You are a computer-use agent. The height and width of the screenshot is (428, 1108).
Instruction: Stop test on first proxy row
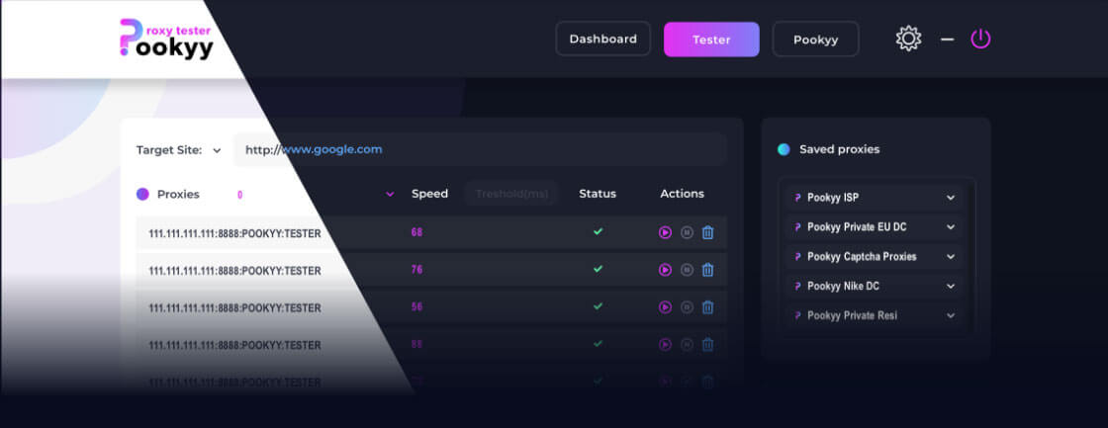(x=687, y=232)
